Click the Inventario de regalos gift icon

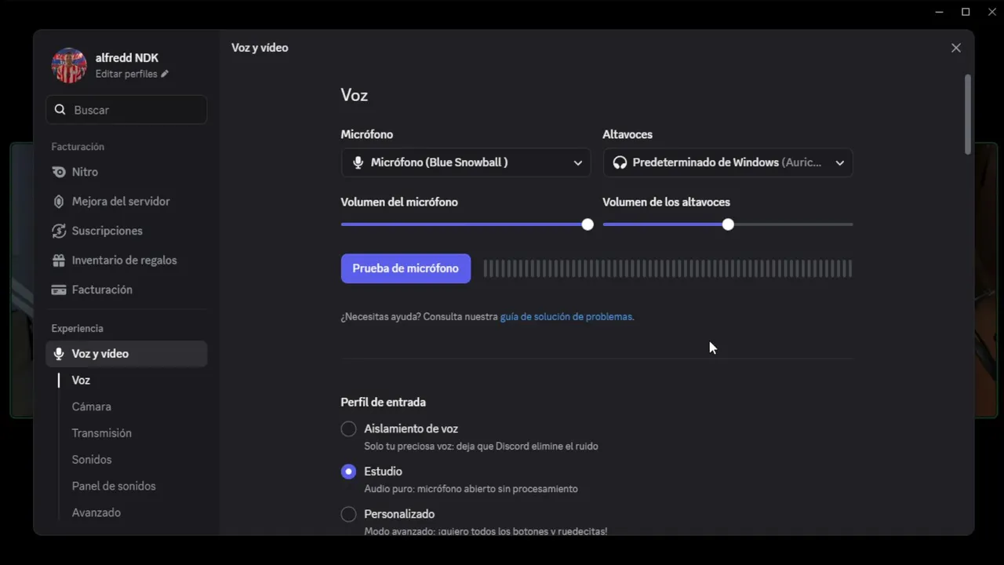58,261
